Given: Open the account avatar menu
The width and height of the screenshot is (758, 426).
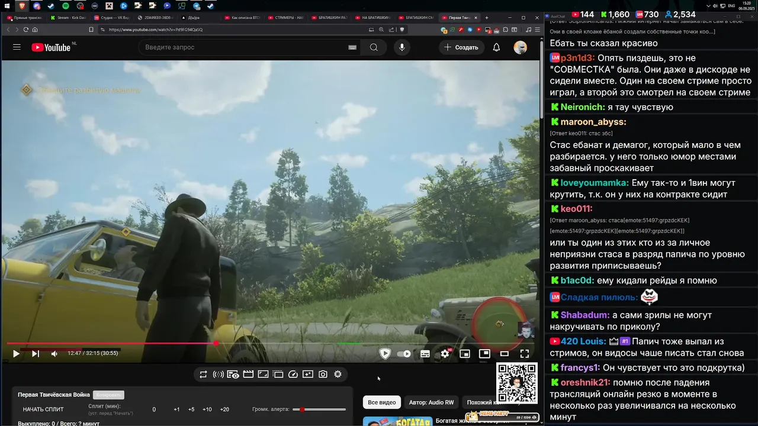Looking at the screenshot, I should click(520, 47).
